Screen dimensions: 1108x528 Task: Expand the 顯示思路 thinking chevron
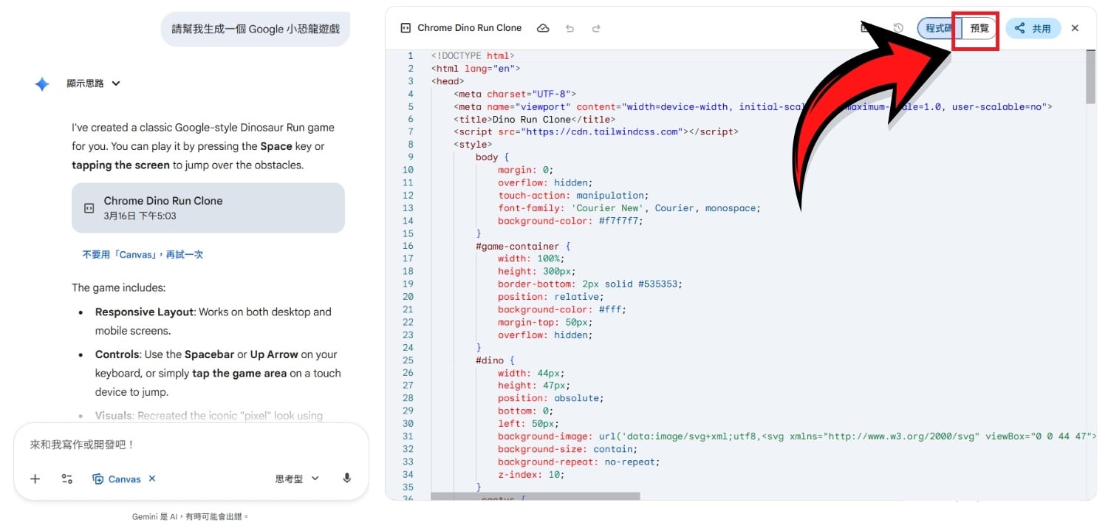[116, 83]
